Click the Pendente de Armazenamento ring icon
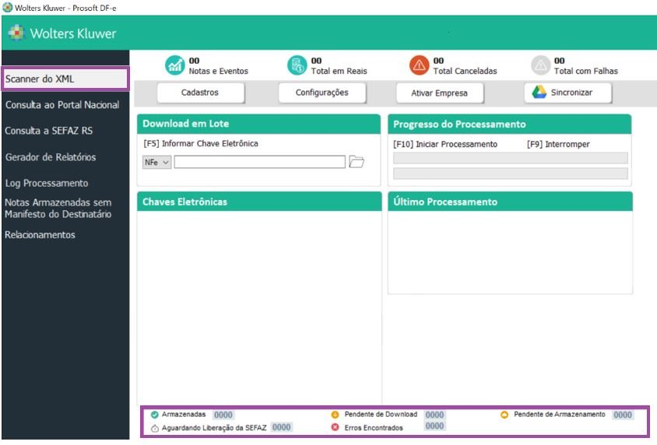 pyautogui.click(x=504, y=415)
